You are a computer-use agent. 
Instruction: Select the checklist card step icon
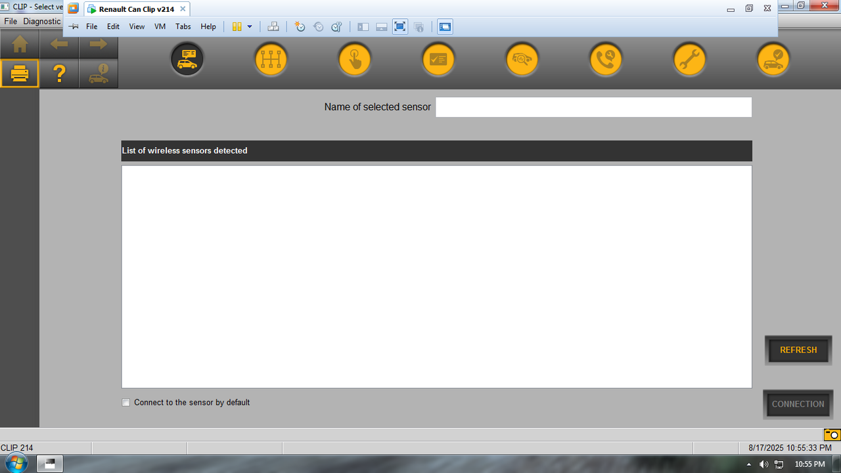click(x=438, y=59)
